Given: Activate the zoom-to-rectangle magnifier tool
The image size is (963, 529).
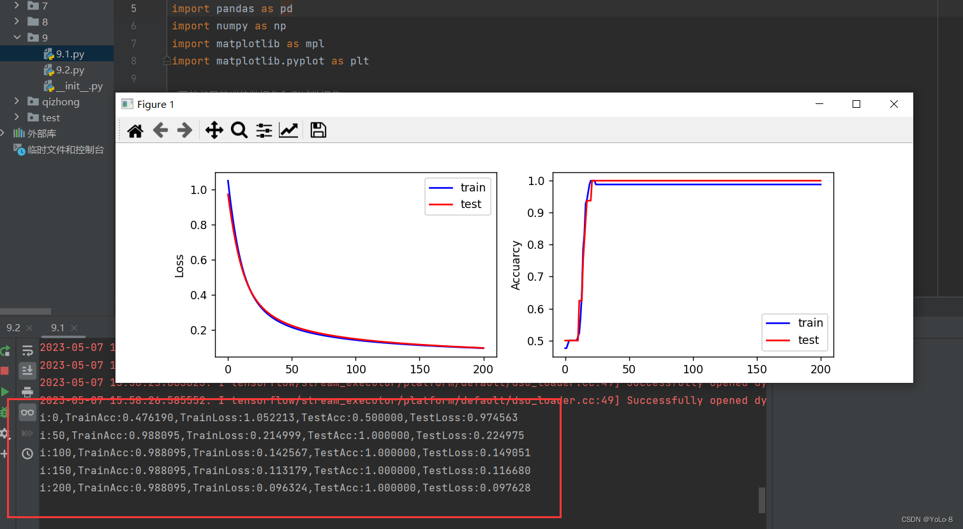Looking at the screenshot, I should tap(239, 130).
